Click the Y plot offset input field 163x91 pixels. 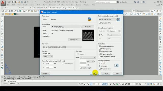tap(49, 67)
